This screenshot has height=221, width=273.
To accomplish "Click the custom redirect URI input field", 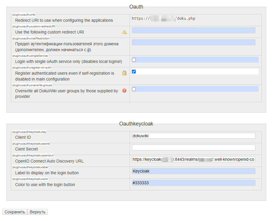I will [x=193, y=30].
